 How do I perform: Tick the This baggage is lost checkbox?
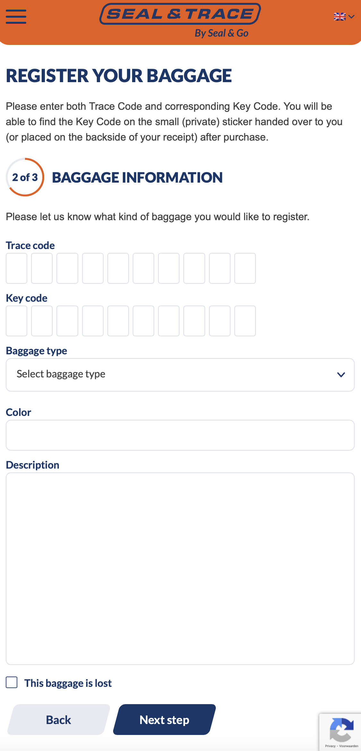12,682
